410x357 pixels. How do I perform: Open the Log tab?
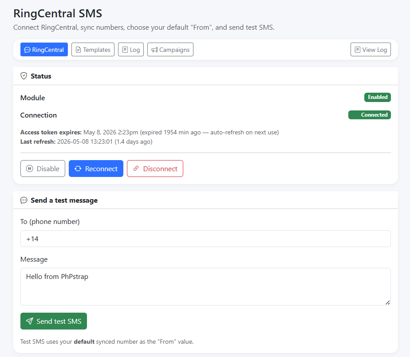coord(131,49)
